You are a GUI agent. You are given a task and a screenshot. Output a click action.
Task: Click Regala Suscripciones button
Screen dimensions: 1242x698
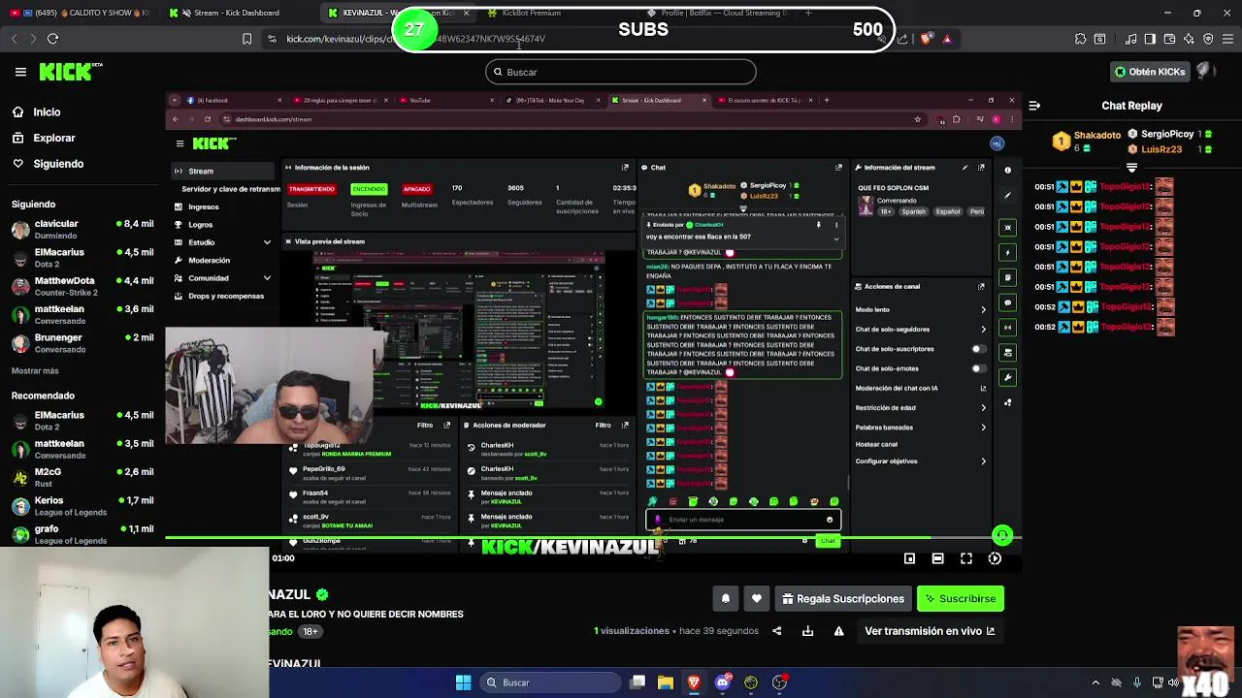(842, 599)
